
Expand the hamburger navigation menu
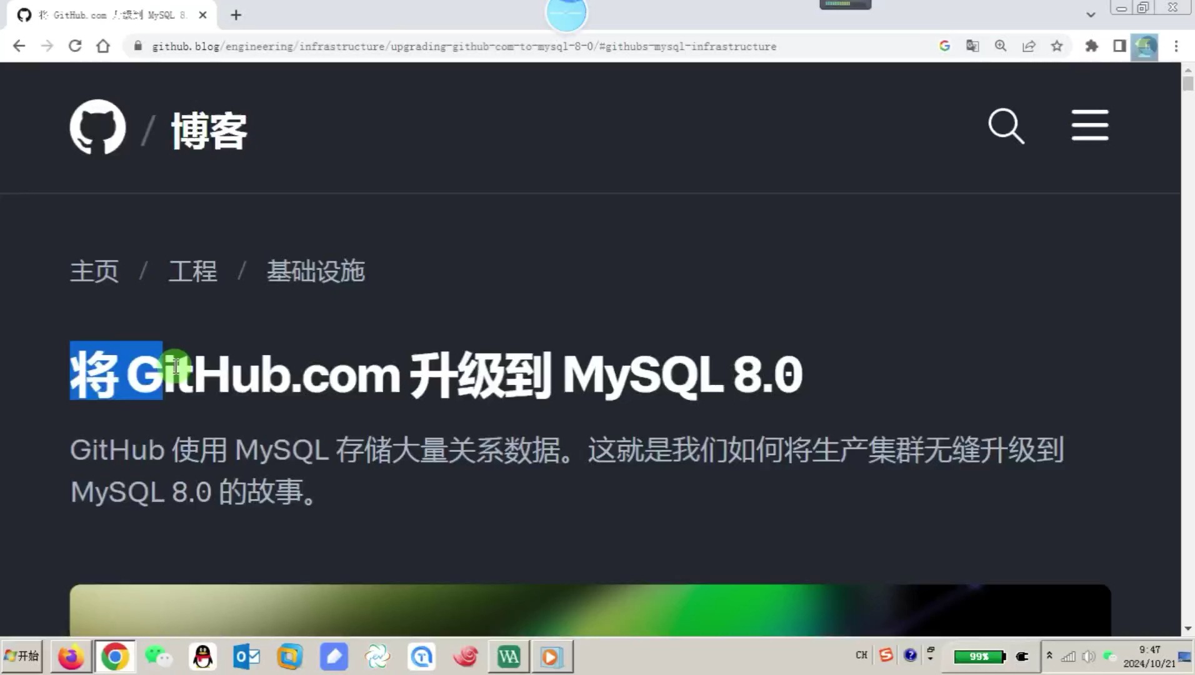point(1090,125)
